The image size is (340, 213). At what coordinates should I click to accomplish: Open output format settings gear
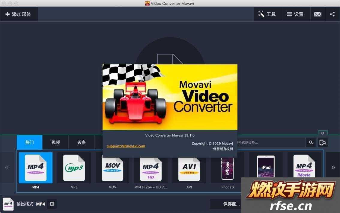[52, 204]
